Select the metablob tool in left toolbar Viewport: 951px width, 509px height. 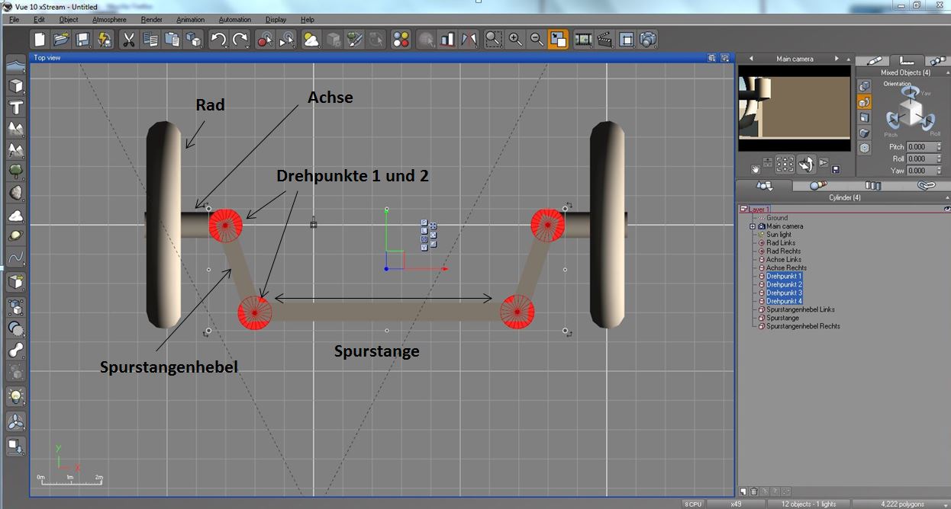tap(15, 350)
